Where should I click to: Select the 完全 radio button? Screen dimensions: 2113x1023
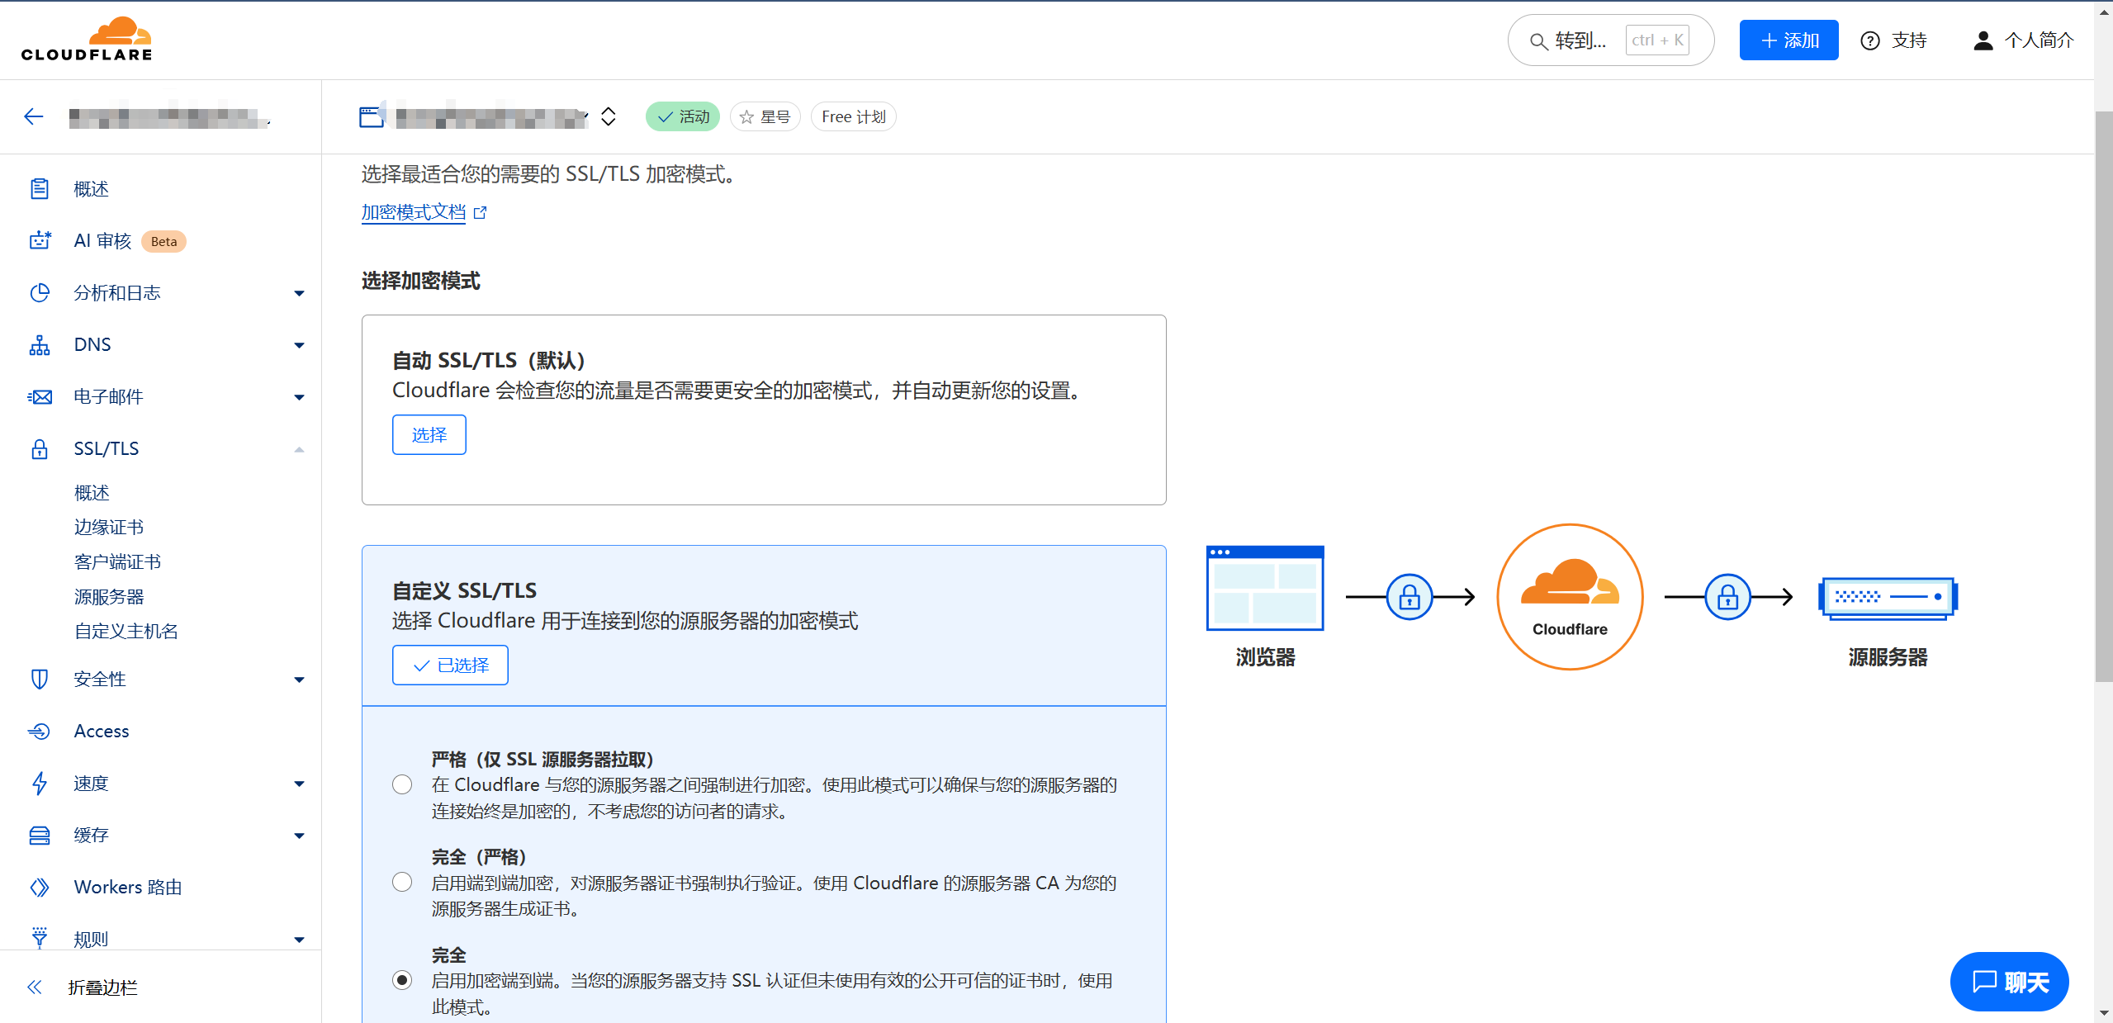[402, 980]
